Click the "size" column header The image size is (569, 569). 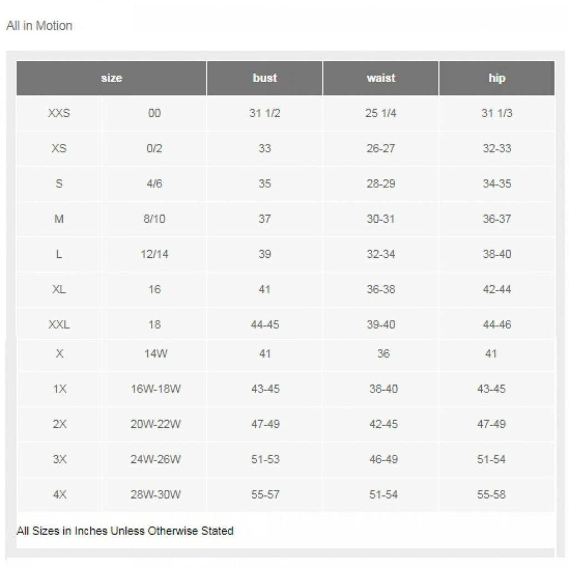(111, 78)
